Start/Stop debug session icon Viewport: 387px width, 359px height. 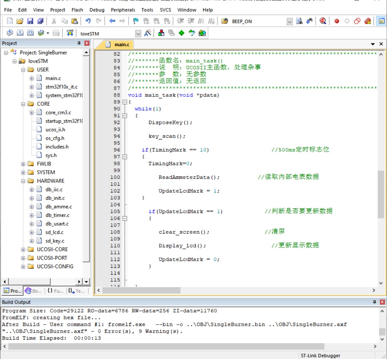(x=323, y=21)
